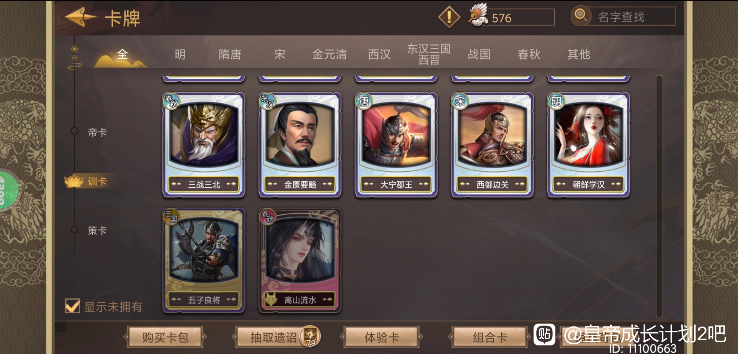Open the 朝鲜学汉 card thumbnail
This screenshot has width=738, height=354.
[588, 145]
